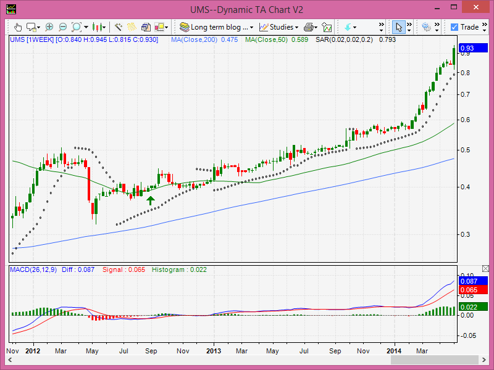Open the Studies menu
The height and width of the screenshot is (370, 494).
point(278,27)
